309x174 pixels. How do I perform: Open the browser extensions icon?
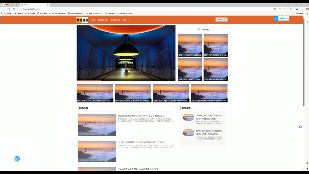(x=291, y=9)
